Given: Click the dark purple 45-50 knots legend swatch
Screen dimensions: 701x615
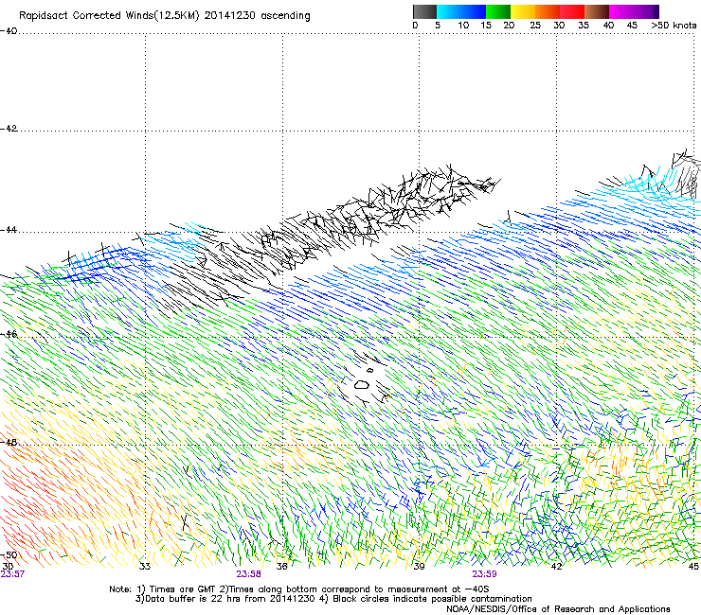Looking at the screenshot, I should (646, 11).
